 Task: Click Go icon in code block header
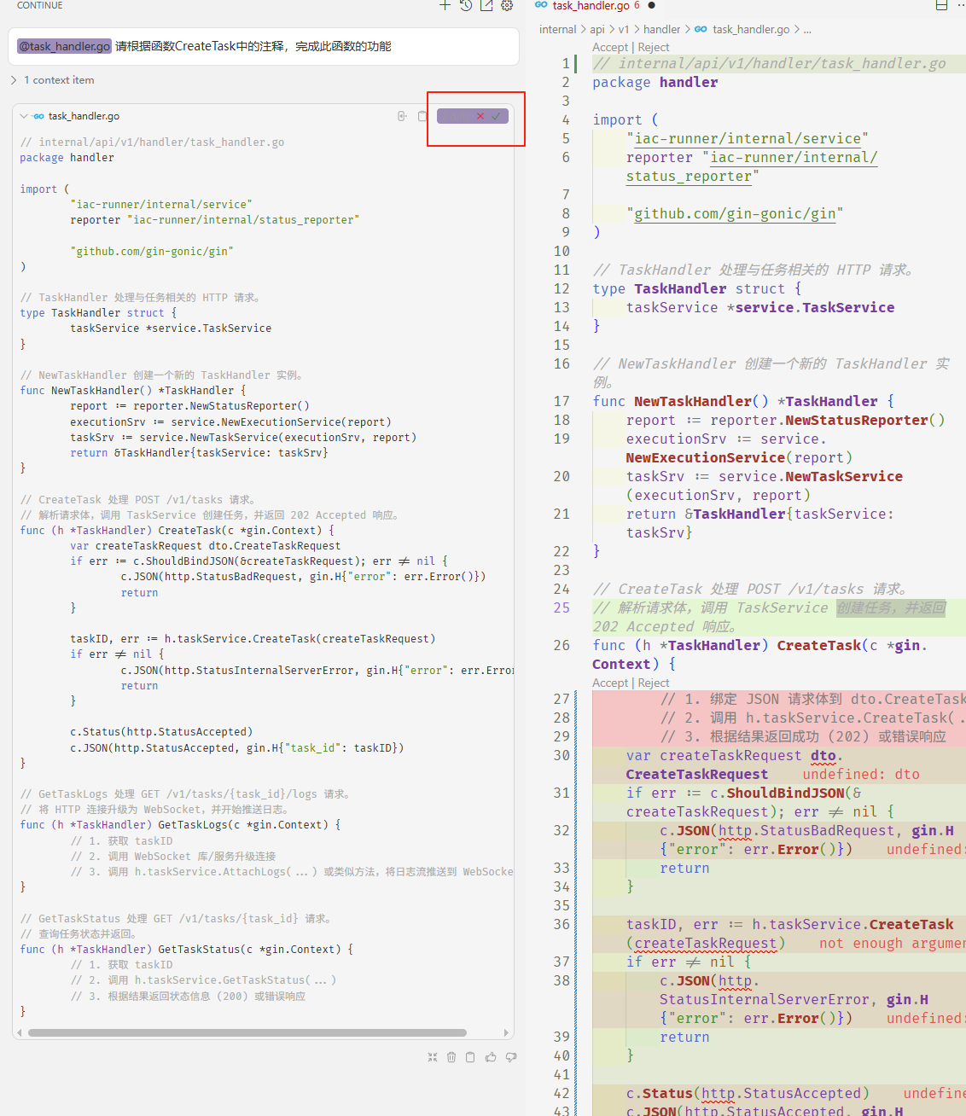click(39, 116)
